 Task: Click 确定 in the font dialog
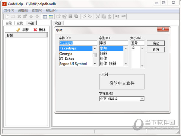tap(156, 43)
